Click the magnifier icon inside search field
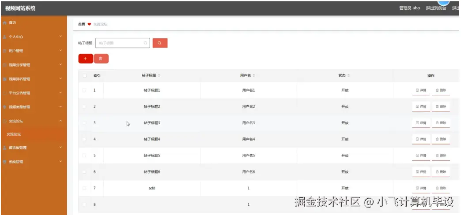Screen dimensions: 461x215 click(x=145, y=43)
